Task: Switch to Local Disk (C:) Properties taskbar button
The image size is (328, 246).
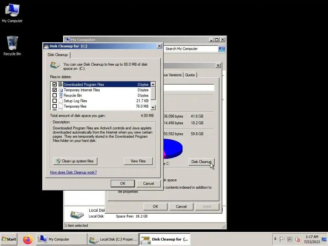Action: tap(113, 239)
